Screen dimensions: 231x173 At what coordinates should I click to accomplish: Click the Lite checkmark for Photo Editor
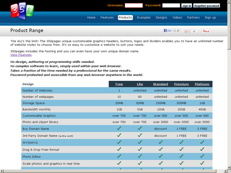(140, 156)
